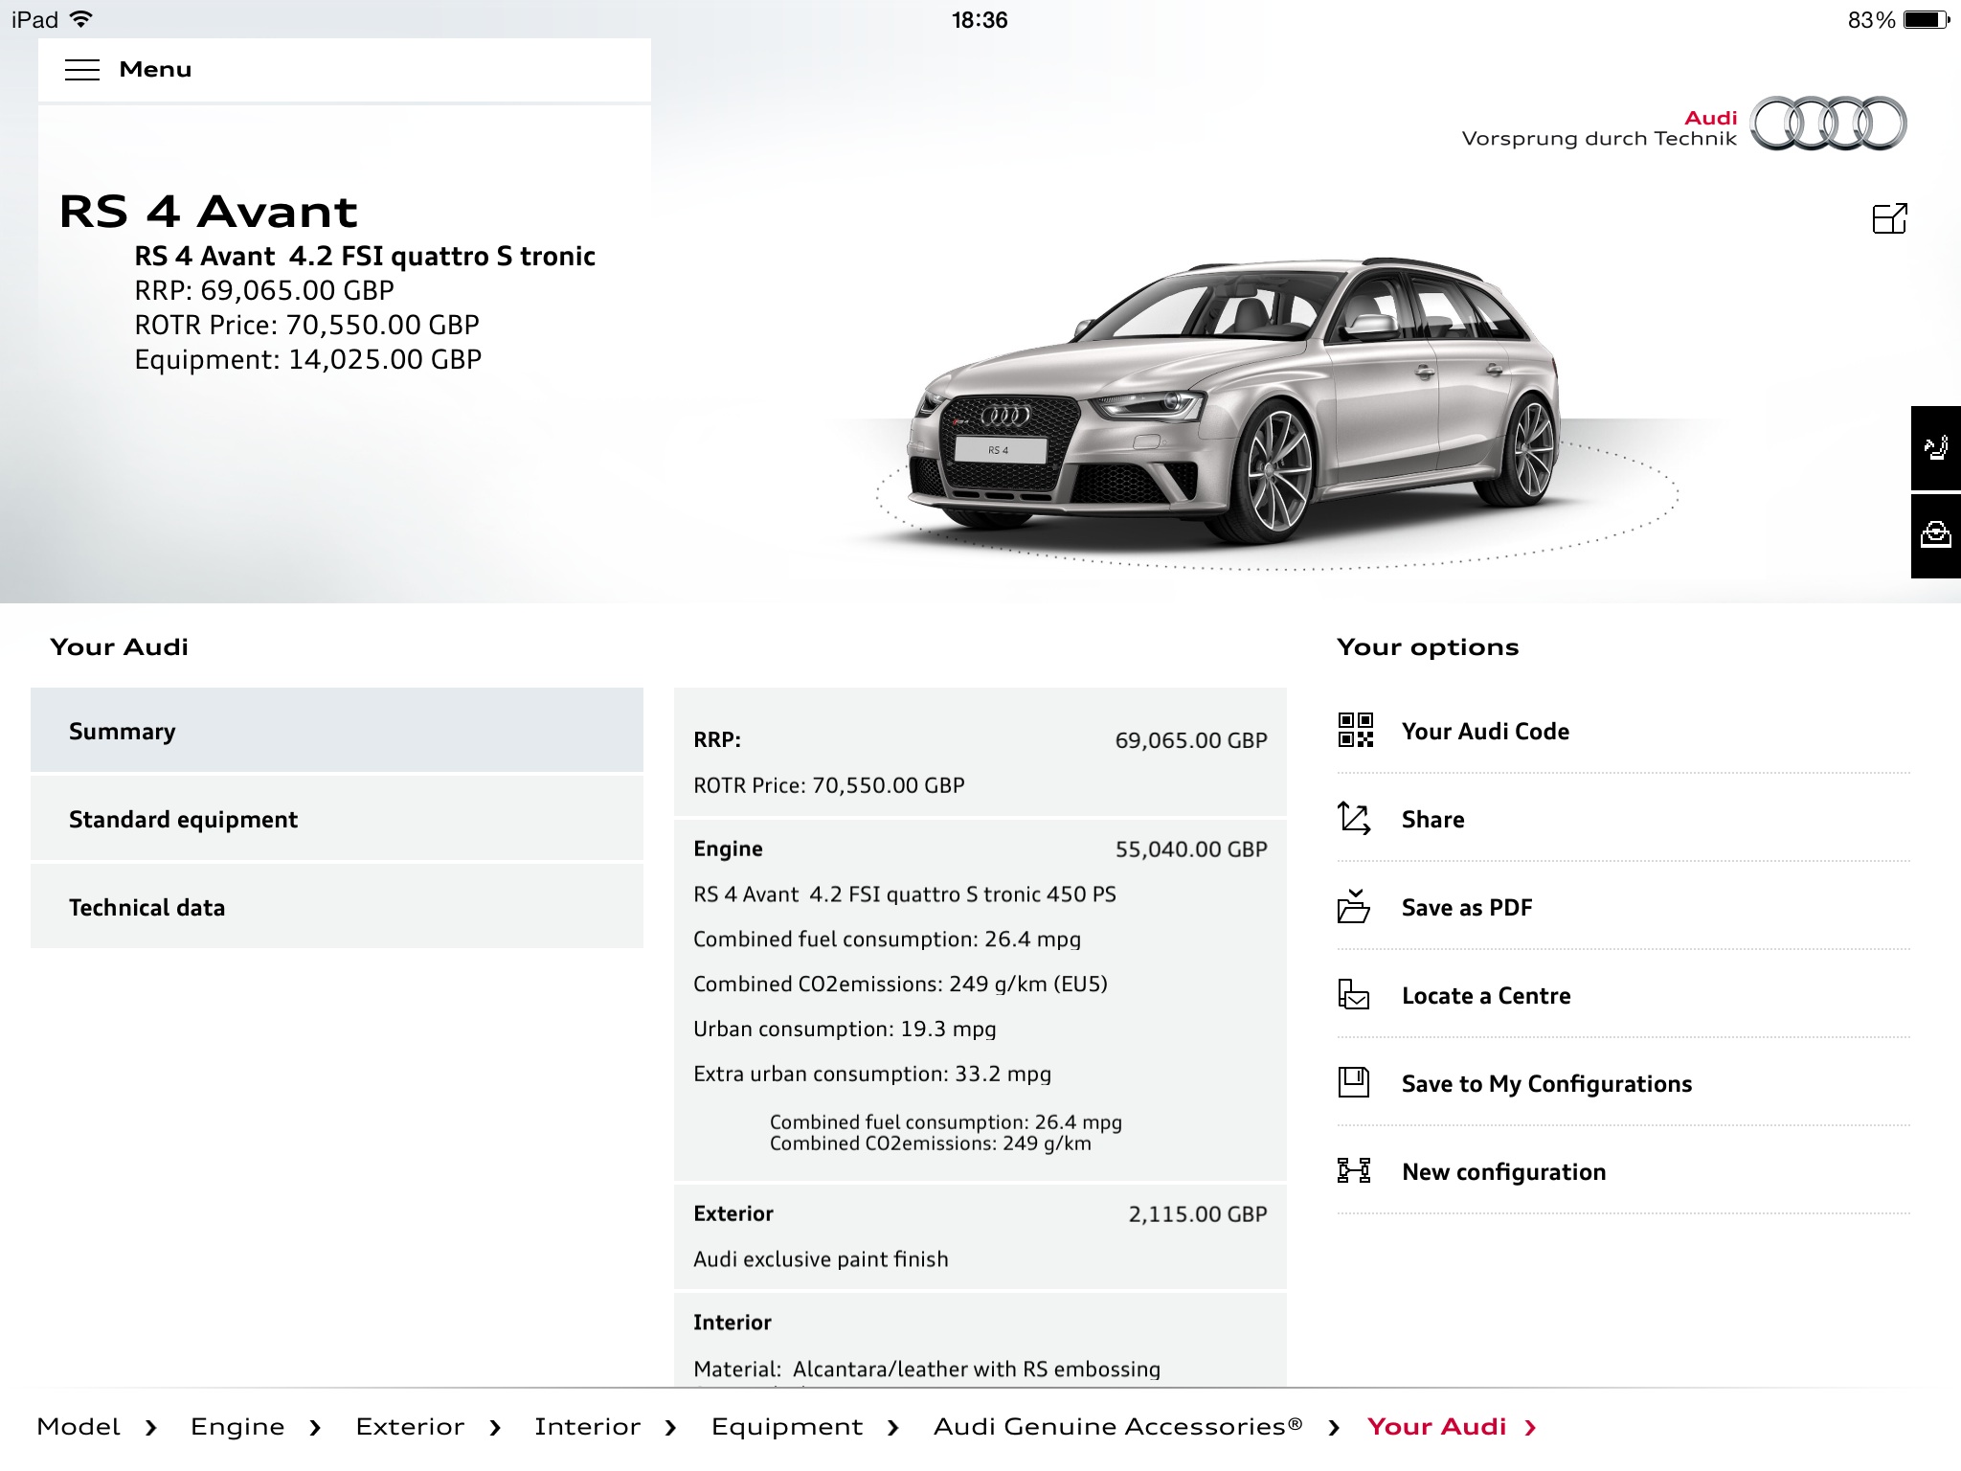Click the Audi four rings logo
1961x1471 pixels.
point(1829,124)
